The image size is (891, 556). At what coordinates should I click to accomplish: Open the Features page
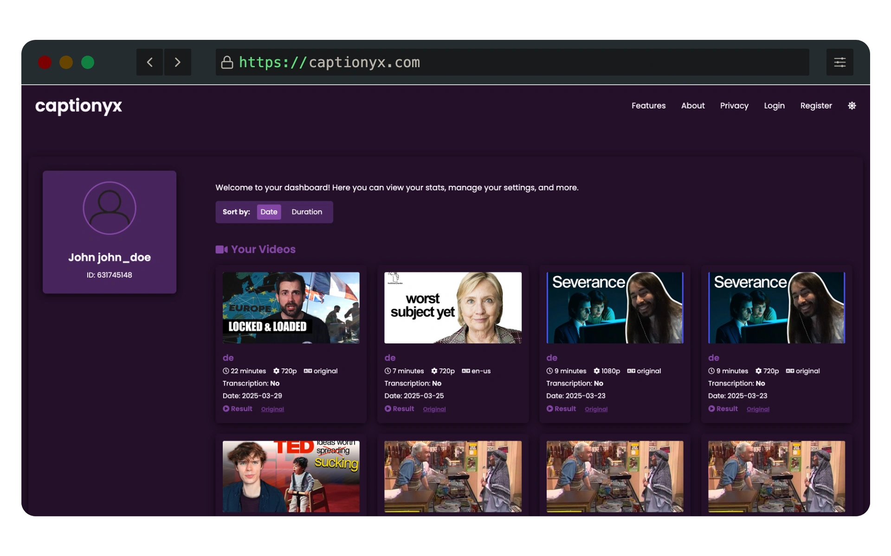(x=648, y=106)
